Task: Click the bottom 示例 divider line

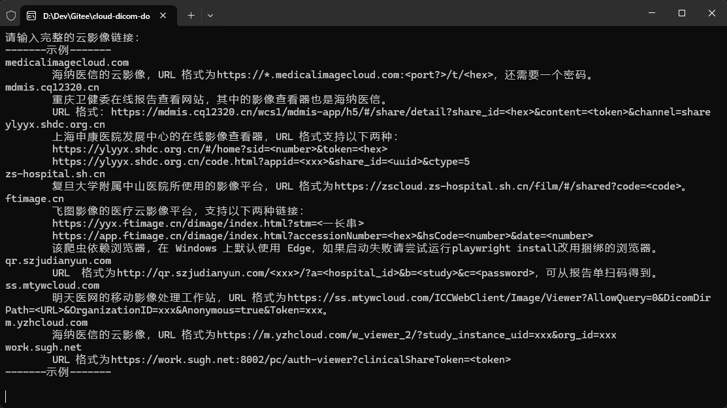Action: pos(57,372)
